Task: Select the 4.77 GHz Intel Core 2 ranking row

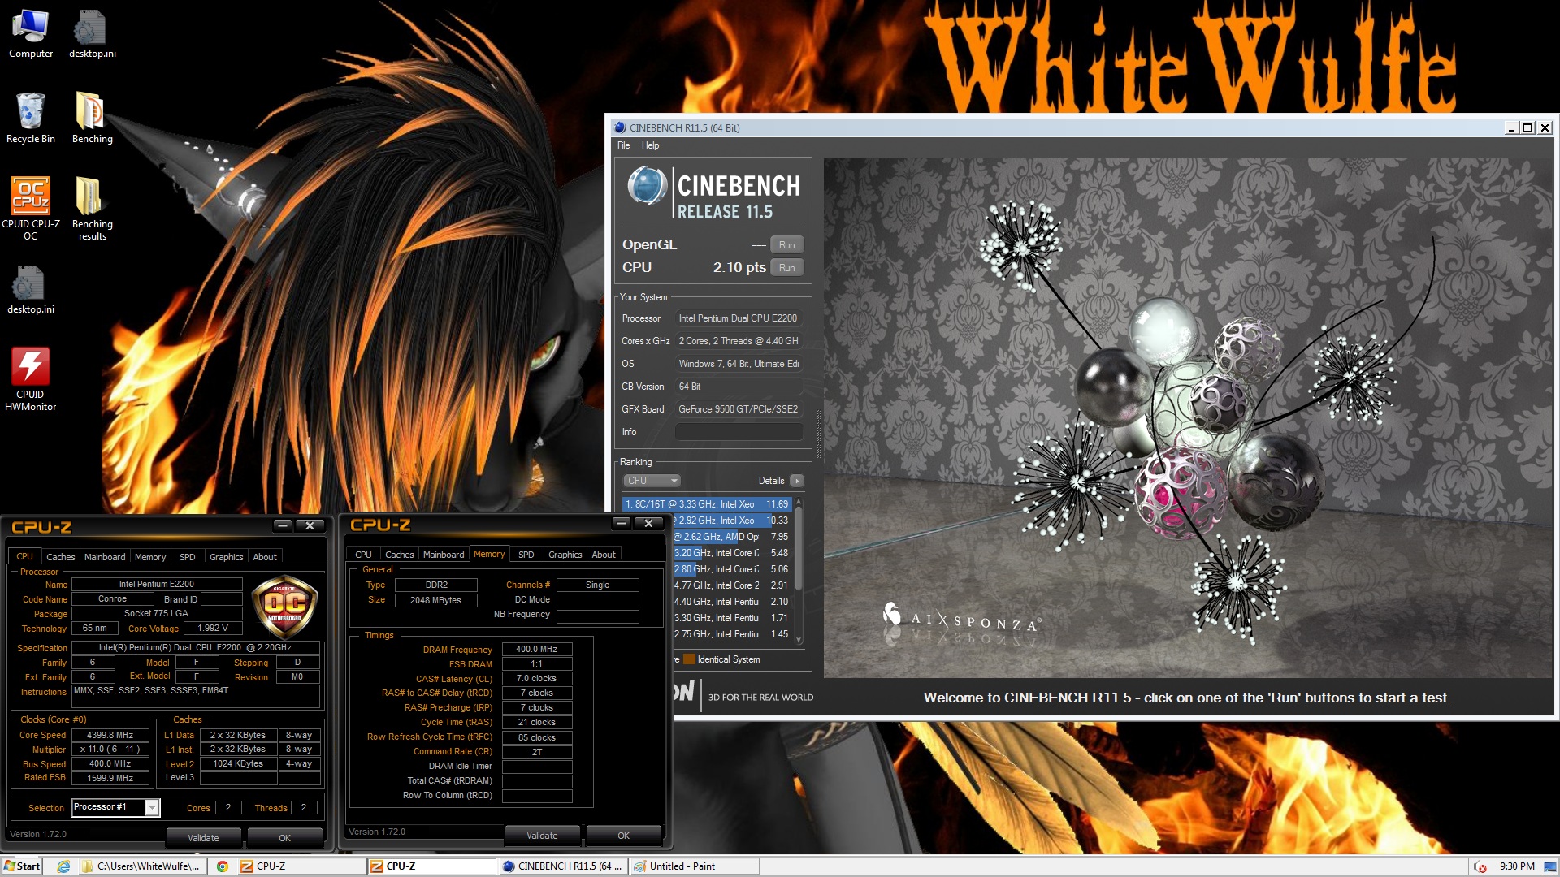Action: point(731,585)
